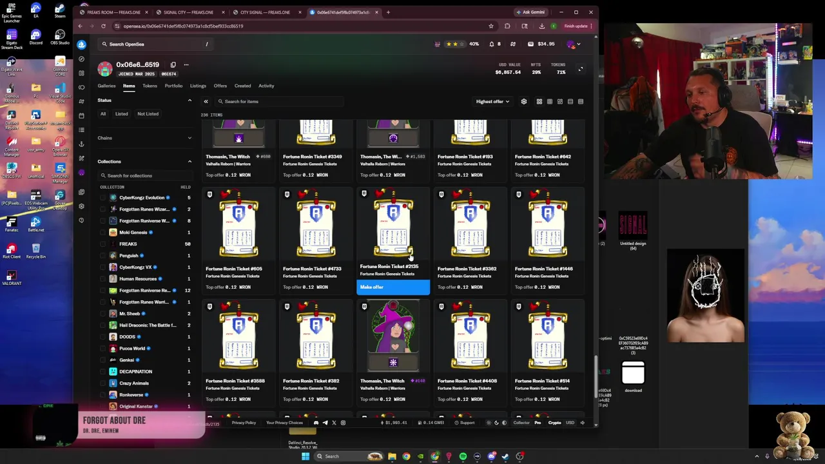Check the Human Resources collection filter

click(x=103, y=279)
